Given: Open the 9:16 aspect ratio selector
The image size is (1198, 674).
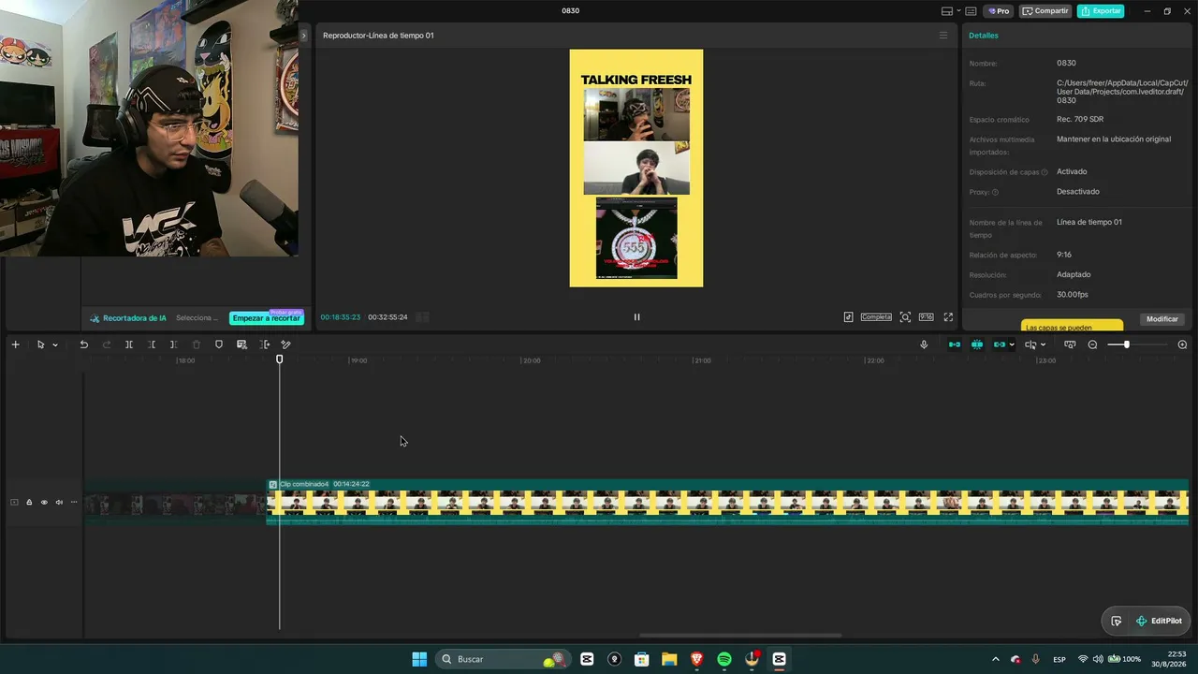Looking at the screenshot, I should point(926,317).
